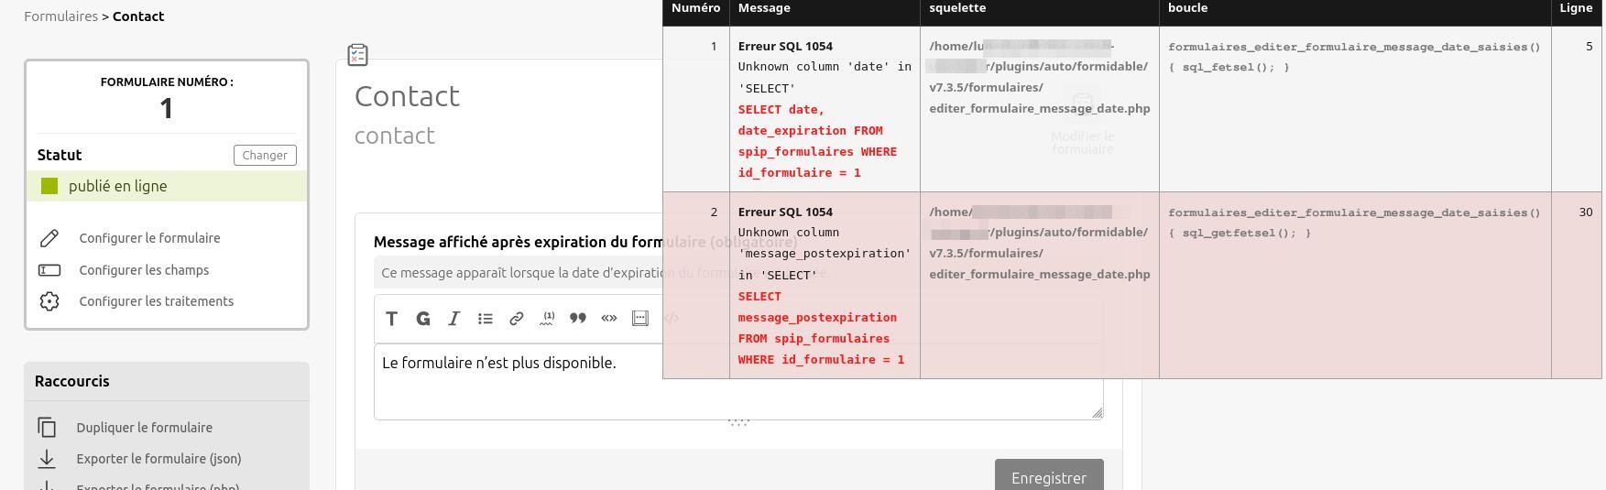Insert a hyperlink with the chain icon
1606x490 pixels.
coord(517,319)
